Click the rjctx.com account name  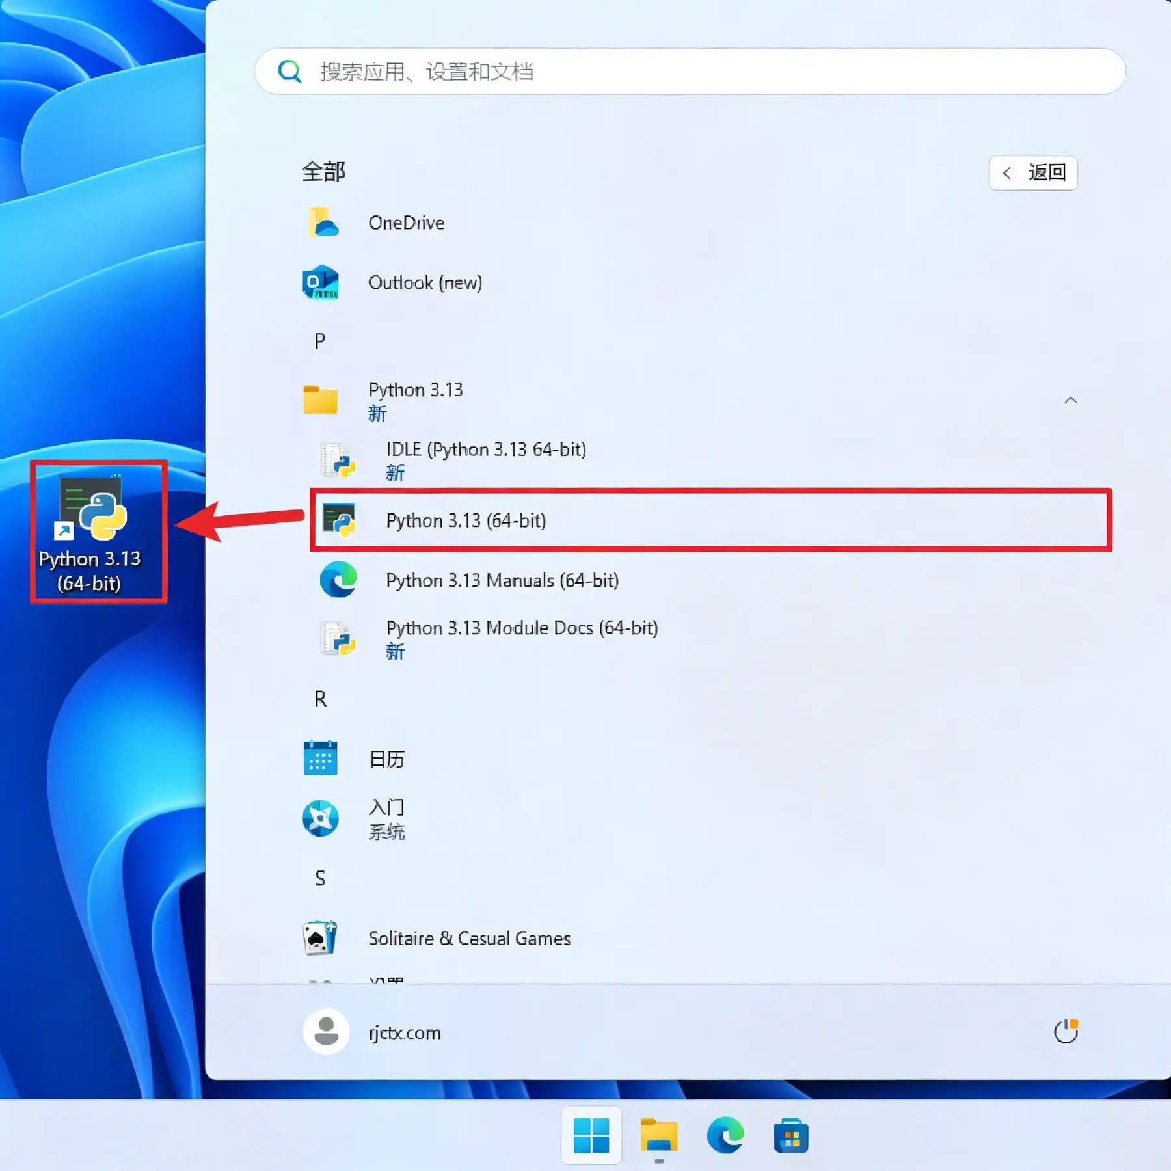pos(405,1032)
